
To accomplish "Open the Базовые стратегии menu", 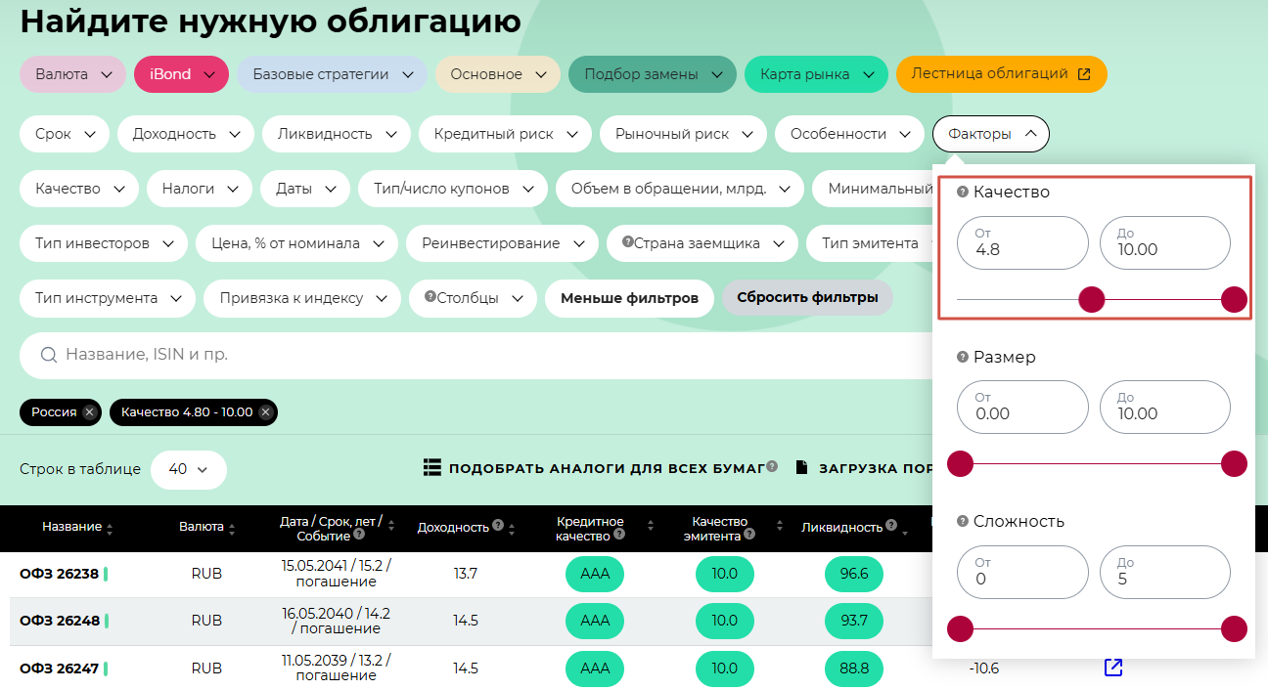I will tap(332, 74).
